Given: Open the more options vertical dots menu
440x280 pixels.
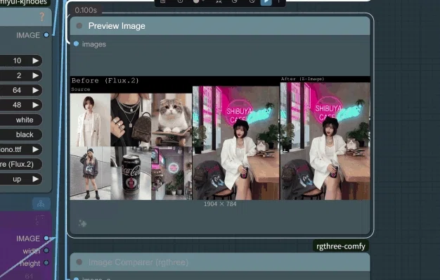Looking at the screenshot, I should 278,1.
